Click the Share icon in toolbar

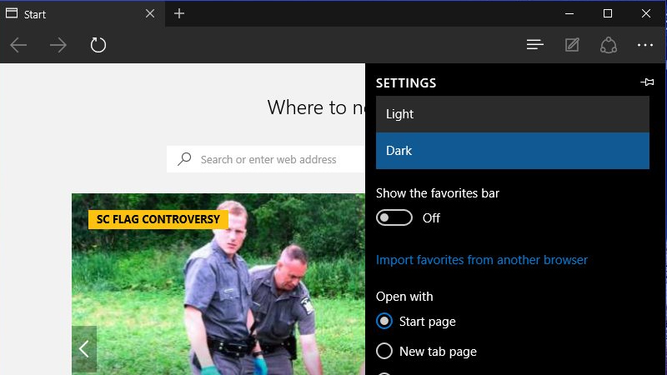click(x=608, y=45)
